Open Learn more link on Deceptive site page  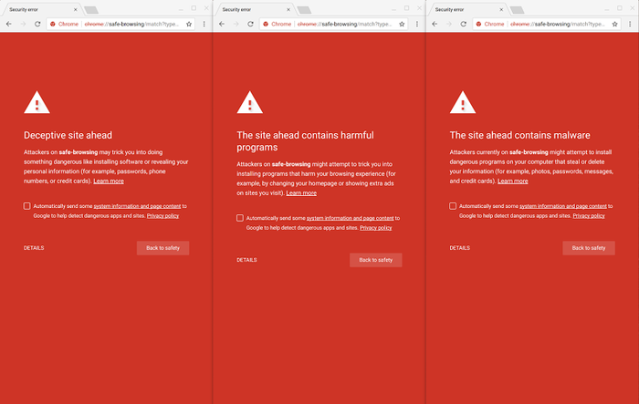click(x=109, y=181)
